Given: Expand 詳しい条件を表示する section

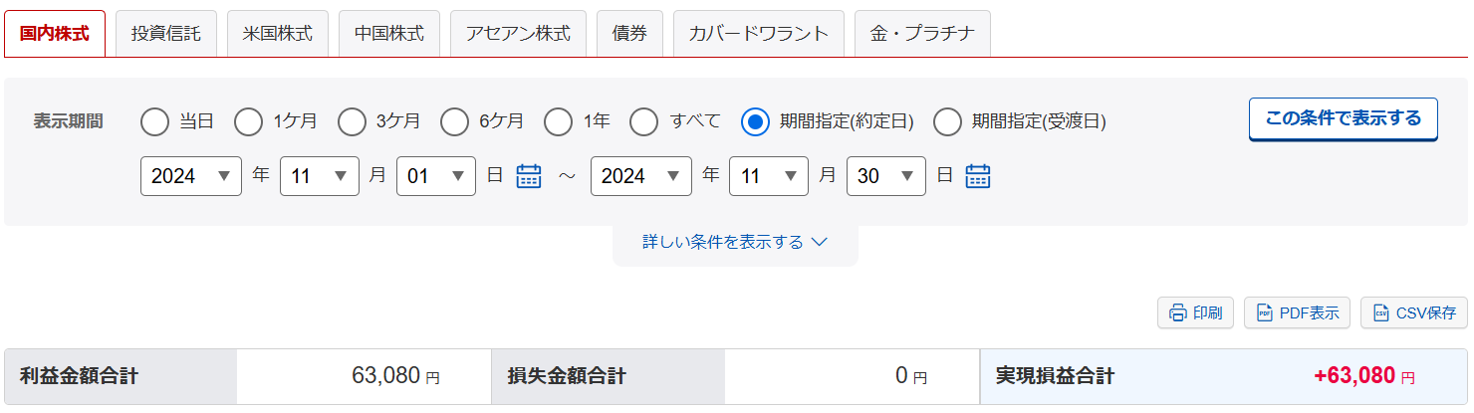Looking at the screenshot, I should click(x=735, y=242).
